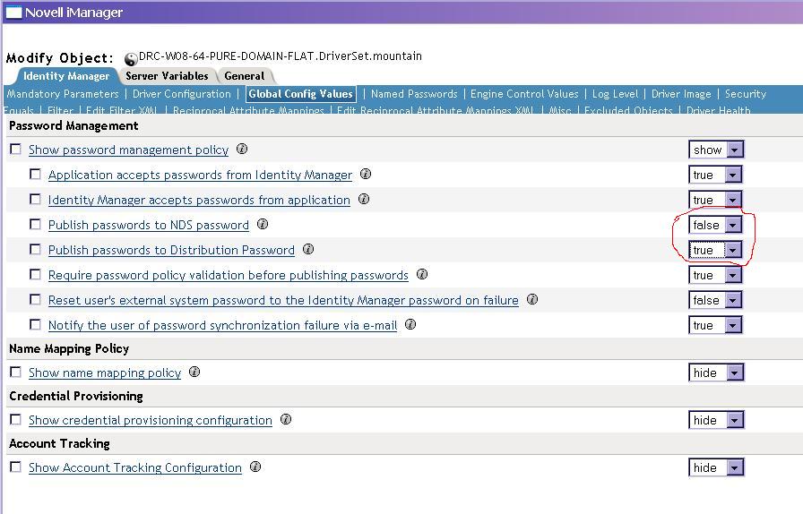This screenshot has height=514, width=803.
Task: Open Driver Image page
Action: pyautogui.click(x=681, y=94)
